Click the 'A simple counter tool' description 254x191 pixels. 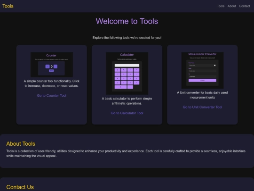pos(52,83)
